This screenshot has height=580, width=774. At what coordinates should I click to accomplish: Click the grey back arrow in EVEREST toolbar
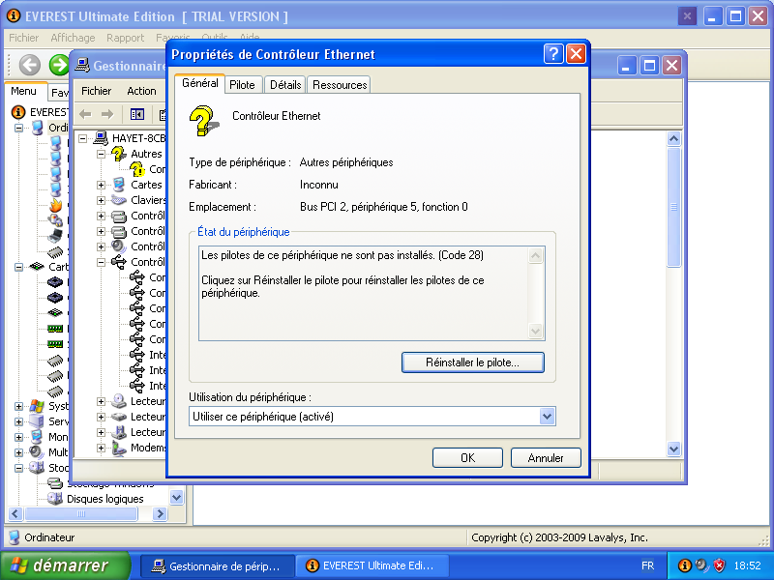coord(30,65)
